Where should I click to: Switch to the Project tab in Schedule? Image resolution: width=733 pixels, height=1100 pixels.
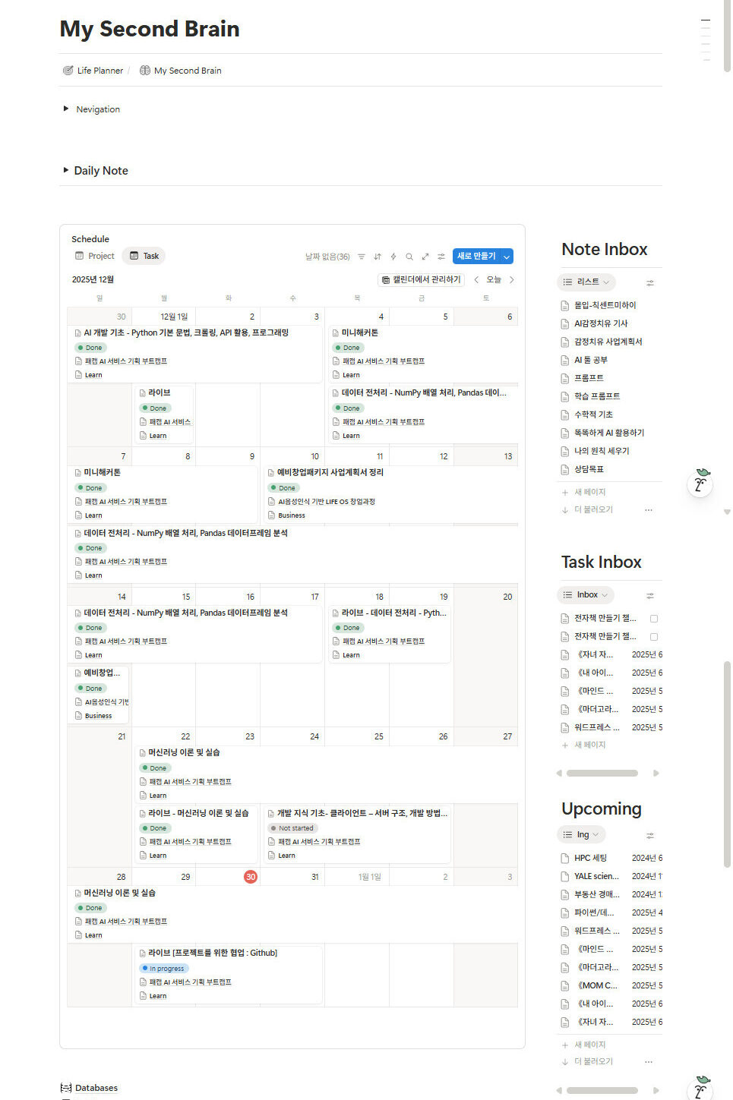pos(95,257)
